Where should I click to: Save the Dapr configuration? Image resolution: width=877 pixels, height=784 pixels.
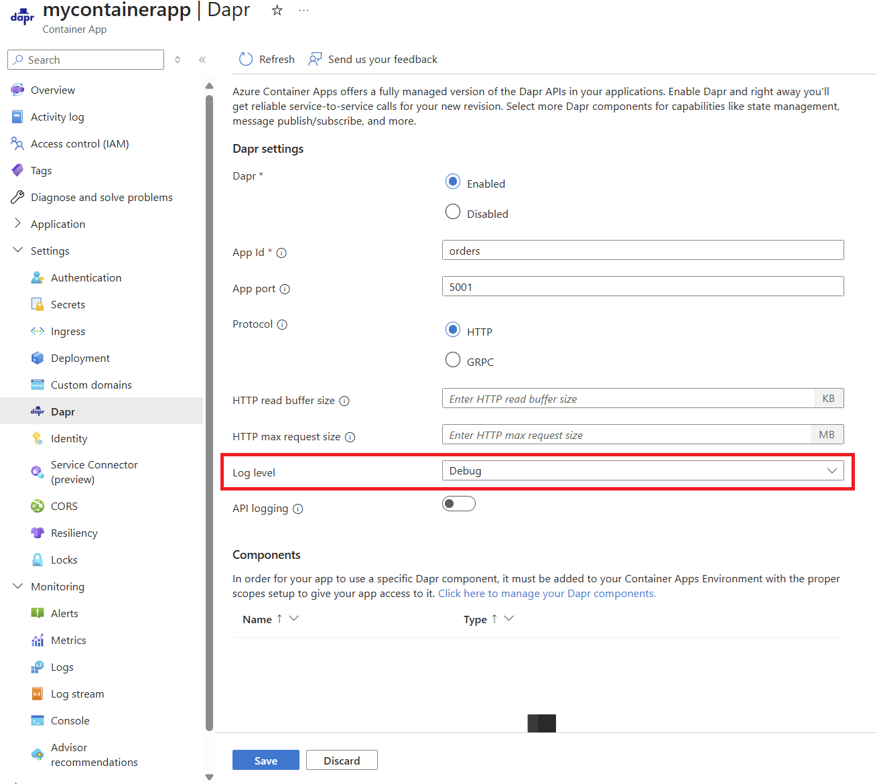(265, 760)
